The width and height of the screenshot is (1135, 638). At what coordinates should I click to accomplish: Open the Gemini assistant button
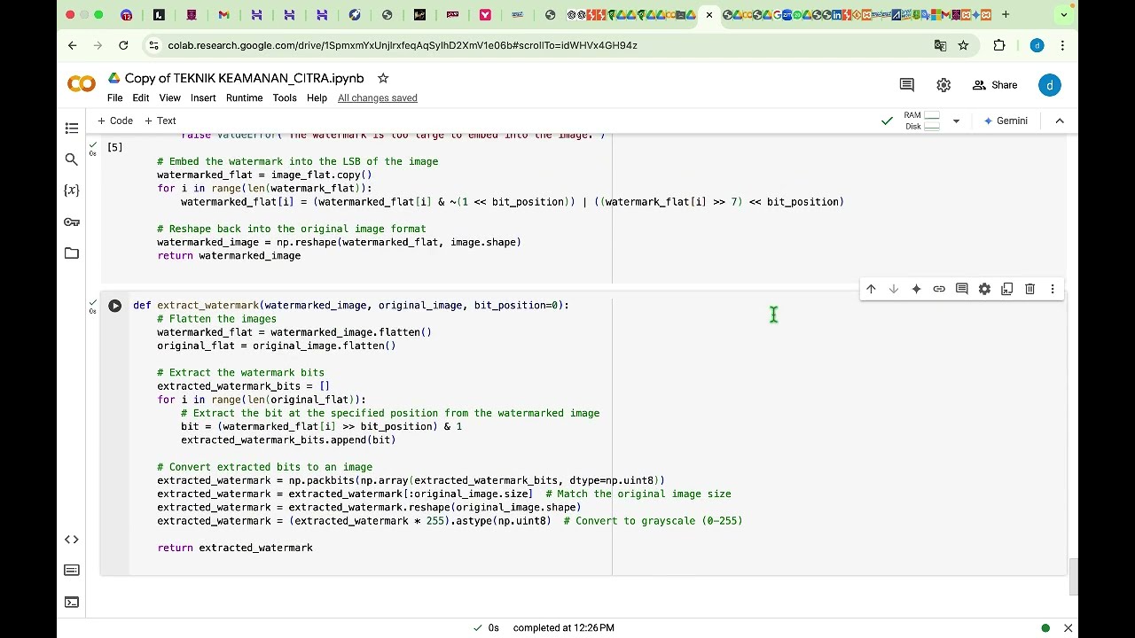(x=1006, y=121)
